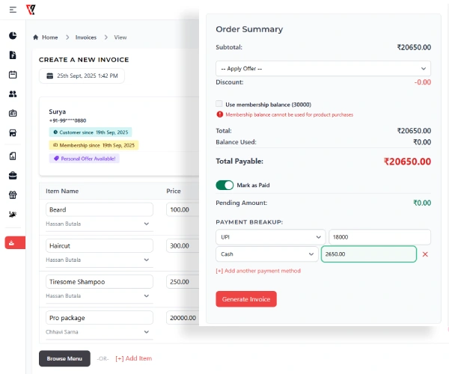
Task: Click the Generate Invoice button
Action: click(x=246, y=299)
